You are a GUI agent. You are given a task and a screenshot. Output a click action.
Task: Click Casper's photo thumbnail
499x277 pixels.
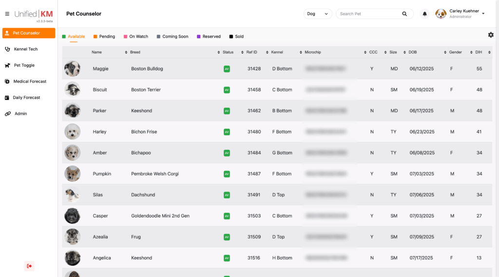click(x=72, y=216)
